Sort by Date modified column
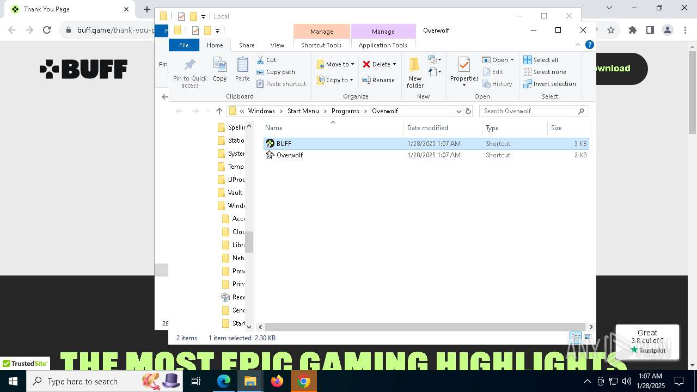Image resolution: width=697 pixels, height=392 pixels. point(443,128)
